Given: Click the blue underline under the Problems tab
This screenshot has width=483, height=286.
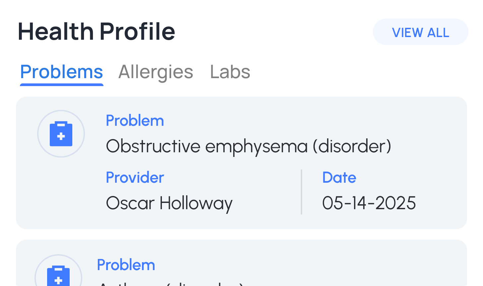Looking at the screenshot, I should tap(62, 85).
